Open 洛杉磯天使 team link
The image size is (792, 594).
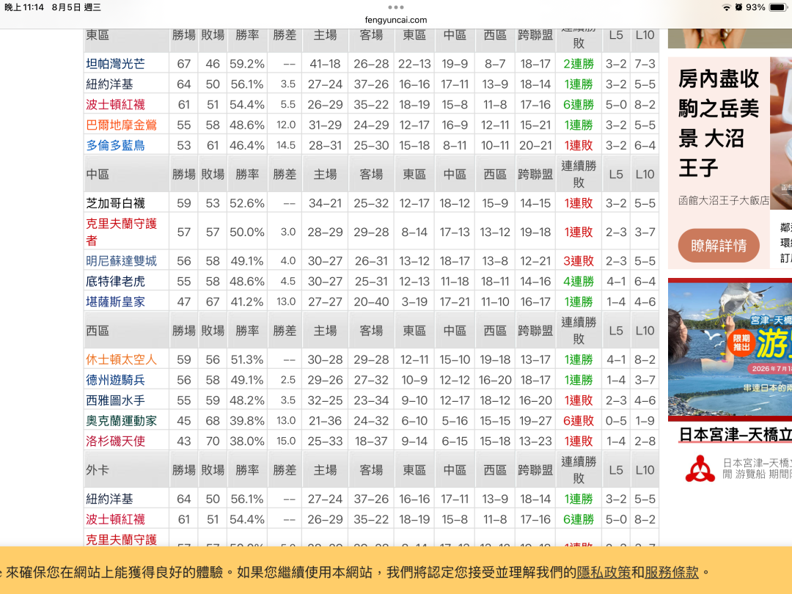coord(115,441)
